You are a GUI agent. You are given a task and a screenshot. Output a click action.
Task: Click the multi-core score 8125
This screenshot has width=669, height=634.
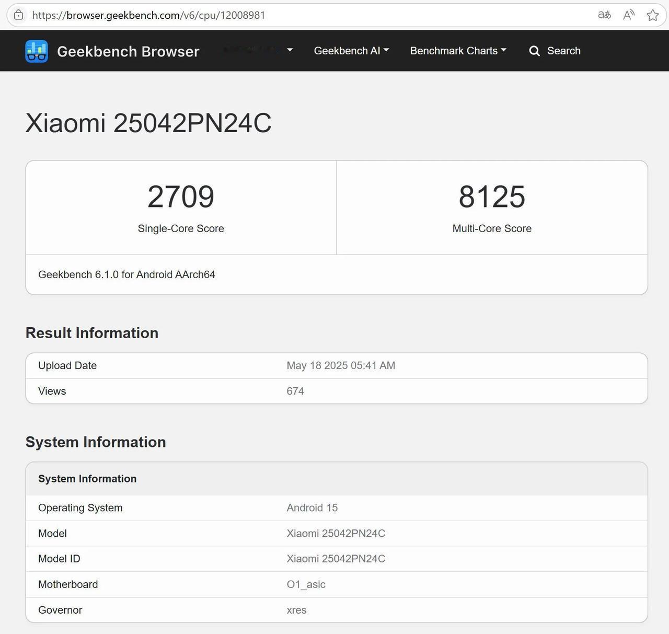tap(492, 197)
